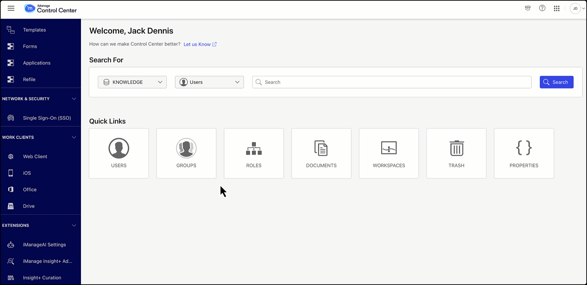Change the Users search type dropdown

pos(209,82)
